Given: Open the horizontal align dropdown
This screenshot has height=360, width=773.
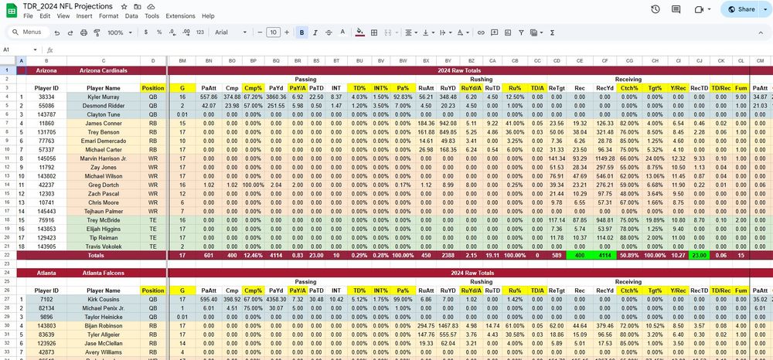Looking at the screenshot, I should [x=410, y=32].
